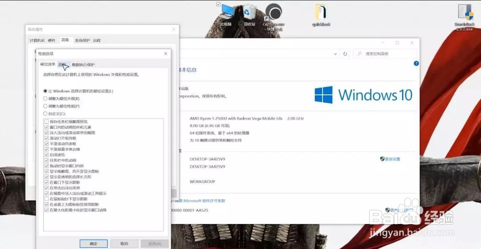481x249 pixels.
Task: Open 计算机名 tab in 系统属性 window
Action: (37, 40)
